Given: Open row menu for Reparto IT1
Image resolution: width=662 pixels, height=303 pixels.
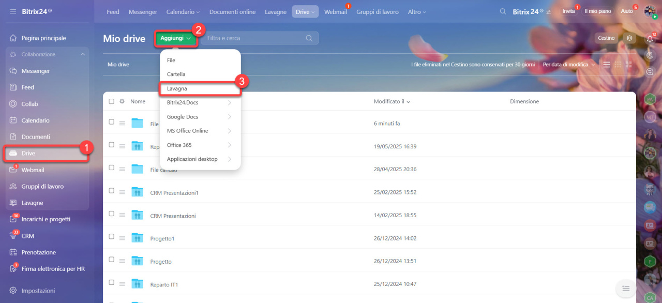Looking at the screenshot, I should point(122,284).
